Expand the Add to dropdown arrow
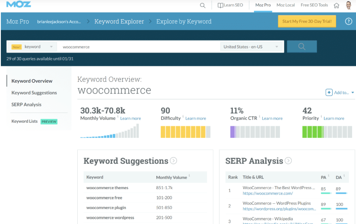Image resolution: width=356 pixels, height=224 pixels. point(353,93)
